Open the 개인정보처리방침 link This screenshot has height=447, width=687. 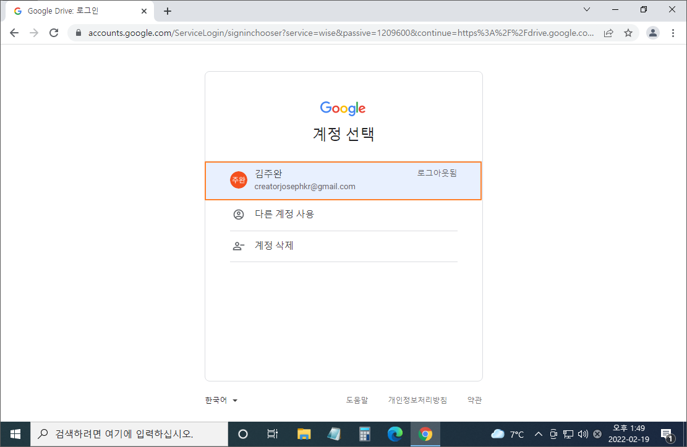point(417,400)
